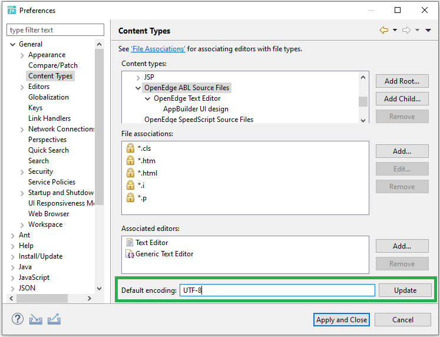
Task: Click the filter text search box
Action: click(55, 30)
